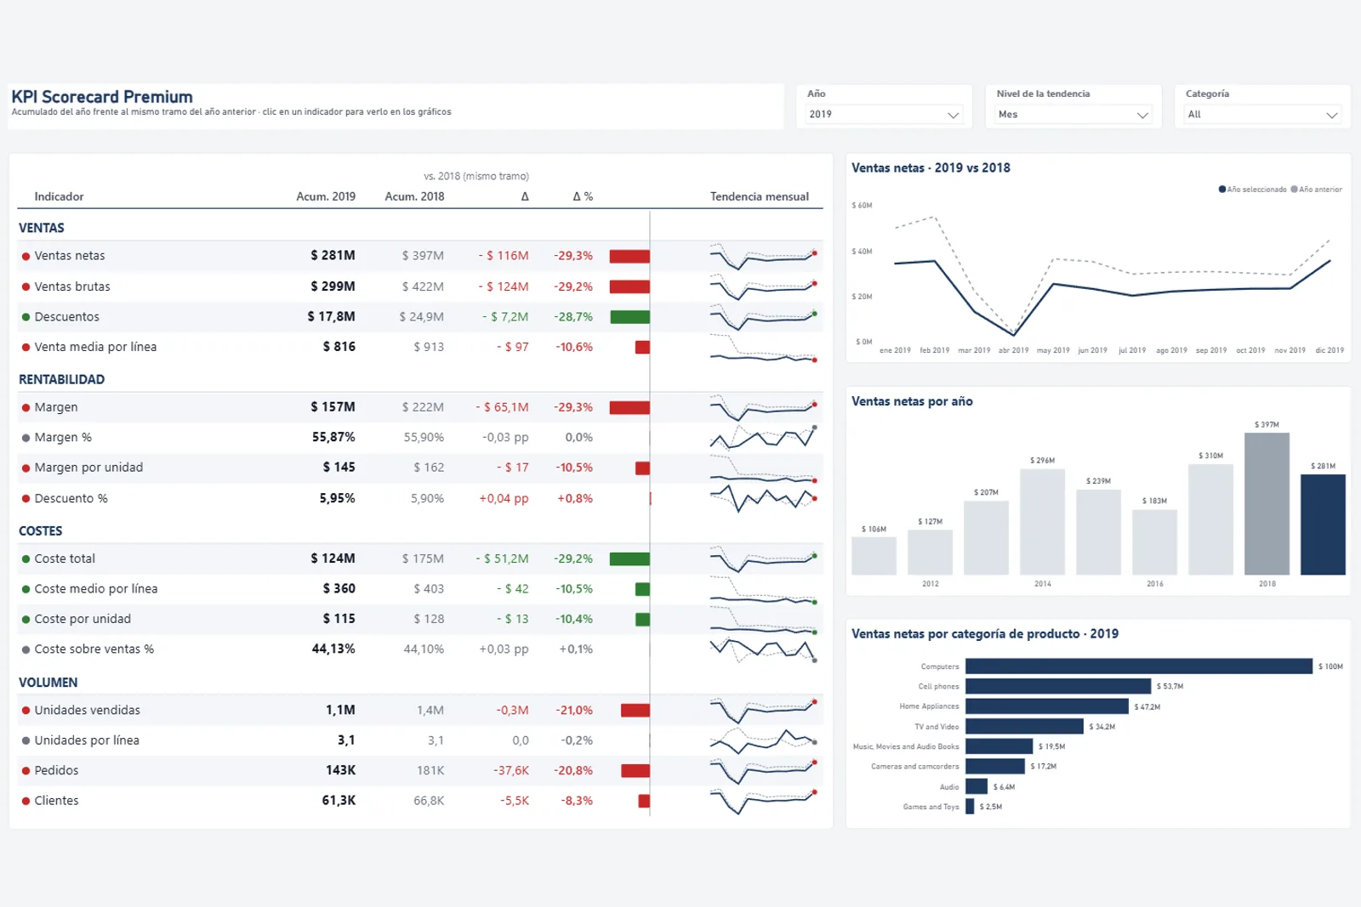Click the green variance bar for Descuentos
Image resolution: width=1361 pixels, height=907 pixels.
click(x=630, y=317)
